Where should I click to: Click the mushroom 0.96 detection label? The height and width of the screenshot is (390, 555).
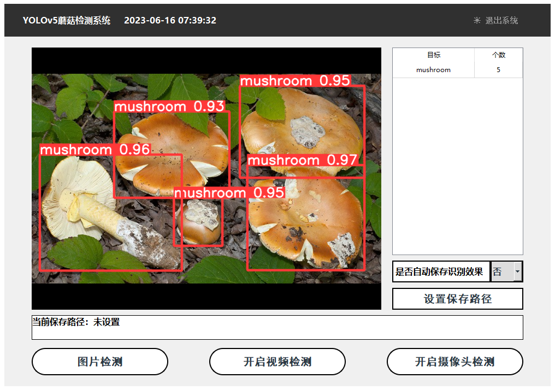coord(95,149)
